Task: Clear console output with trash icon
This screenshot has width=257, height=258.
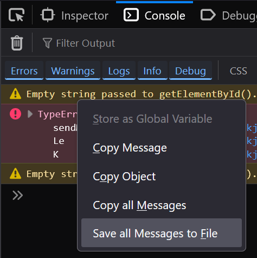Action: [x=17, y=43]
